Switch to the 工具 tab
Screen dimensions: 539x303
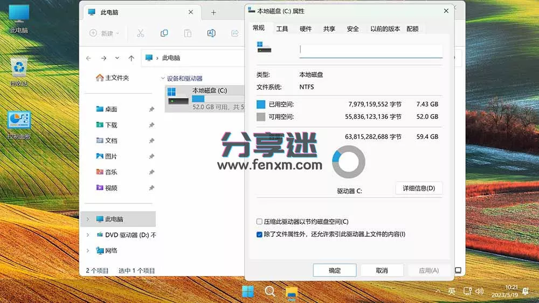282,29
